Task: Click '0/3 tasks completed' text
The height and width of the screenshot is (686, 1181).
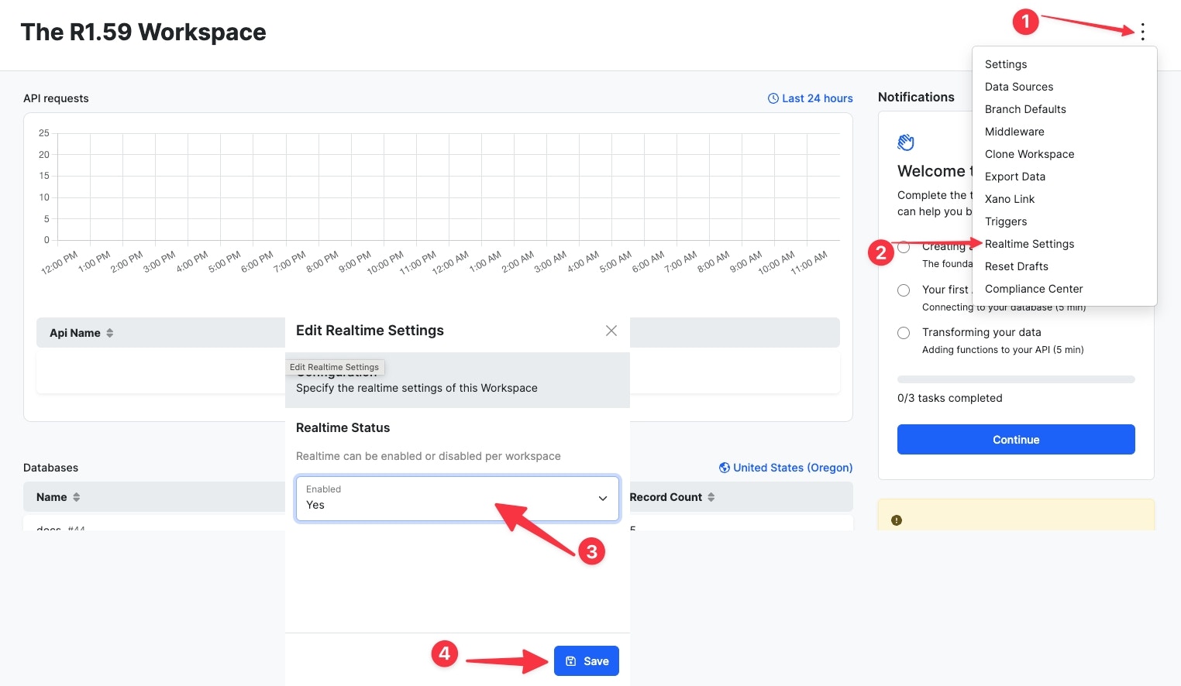Action: 949,398
